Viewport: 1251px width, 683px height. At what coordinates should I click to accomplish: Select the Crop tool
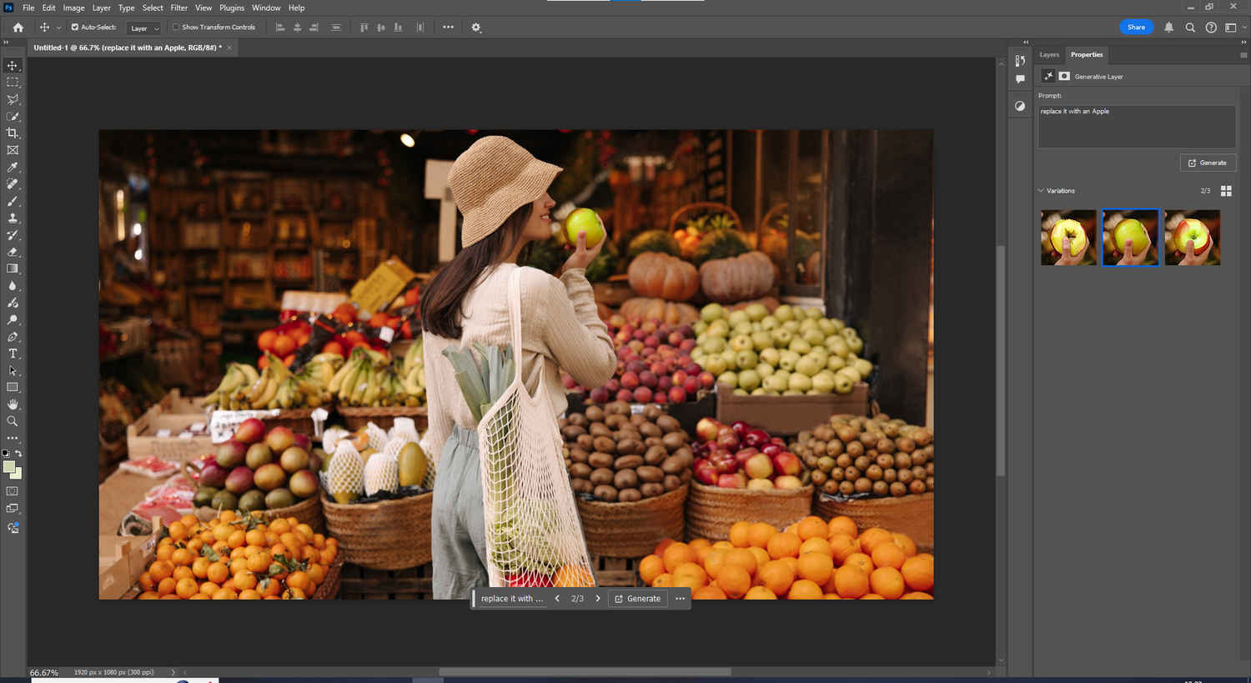click(13, 133)
